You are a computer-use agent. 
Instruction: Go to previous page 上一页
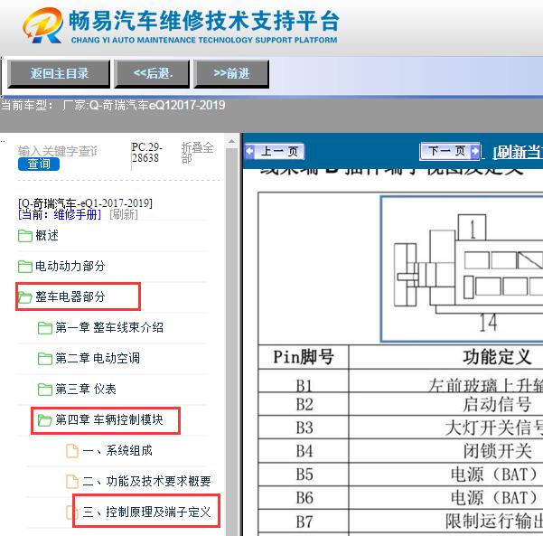click(x=275, y=152)
